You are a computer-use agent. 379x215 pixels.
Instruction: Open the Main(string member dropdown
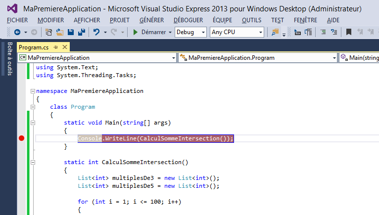click(359, 58)
